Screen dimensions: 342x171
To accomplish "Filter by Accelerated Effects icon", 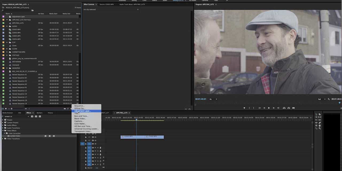I will 32,116.
